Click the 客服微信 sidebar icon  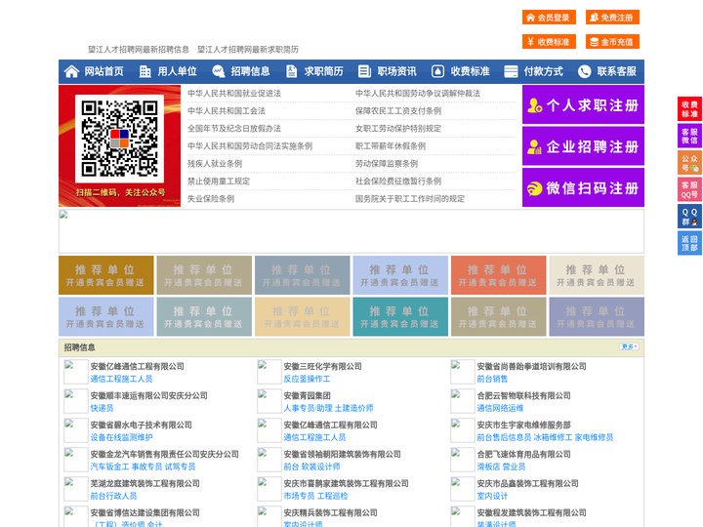click(x=689, y=136)
